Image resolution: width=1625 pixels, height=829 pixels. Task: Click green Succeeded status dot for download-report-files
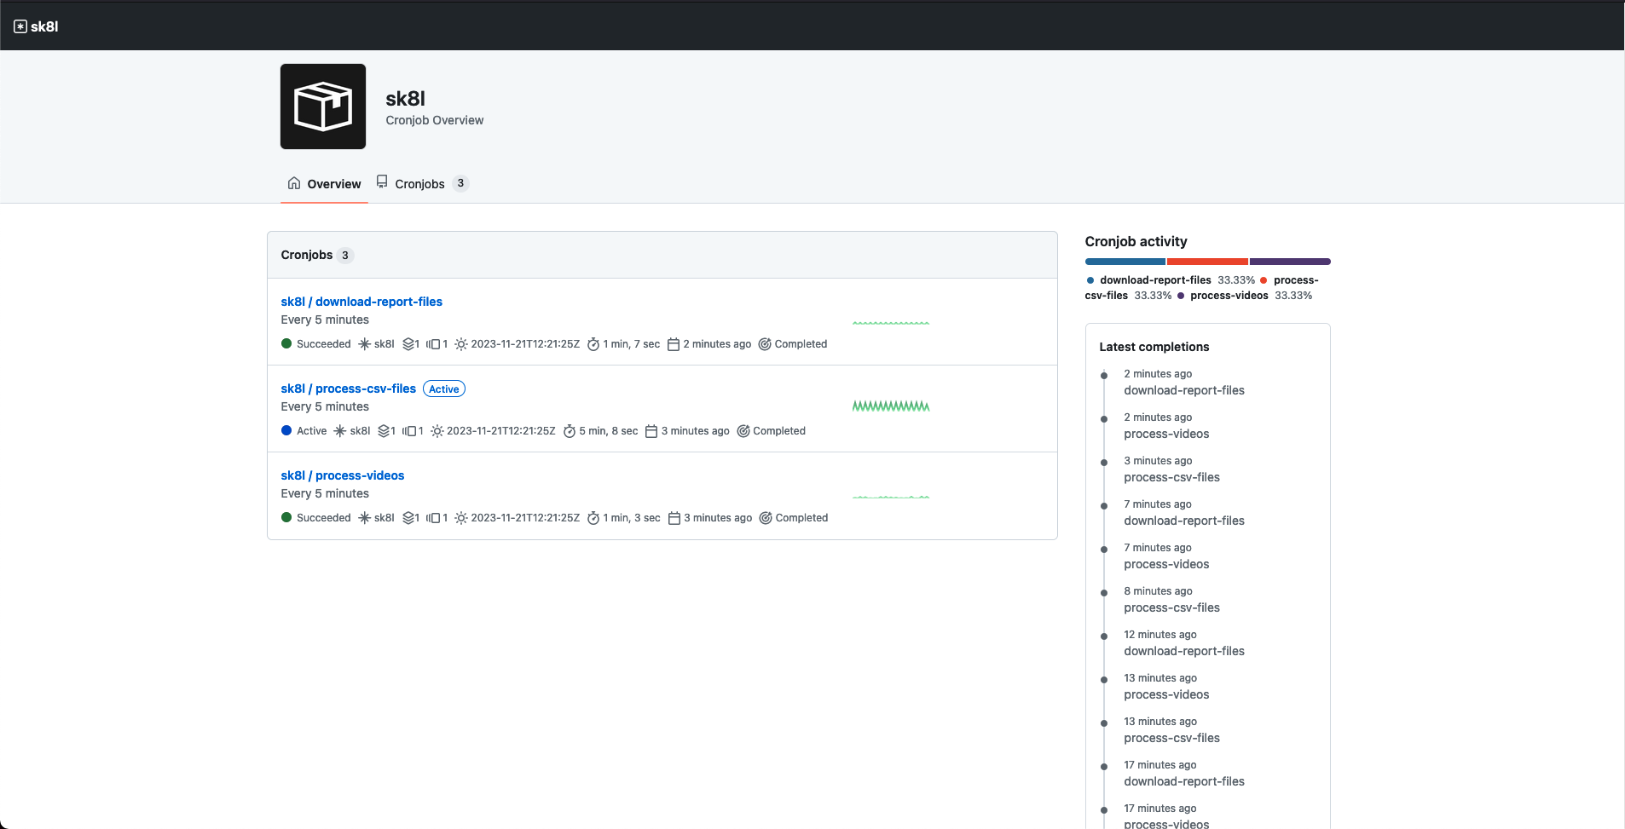[x=286, y=344]
